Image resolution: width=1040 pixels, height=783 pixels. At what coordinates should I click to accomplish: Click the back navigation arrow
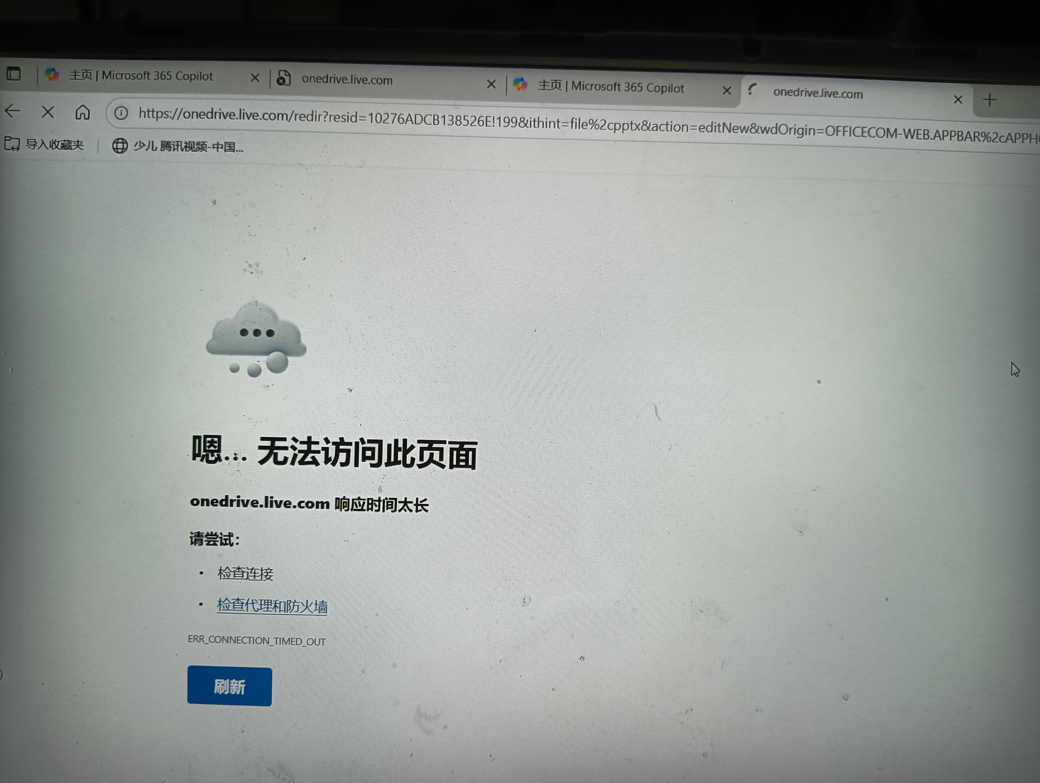click(x=13, y=111)
